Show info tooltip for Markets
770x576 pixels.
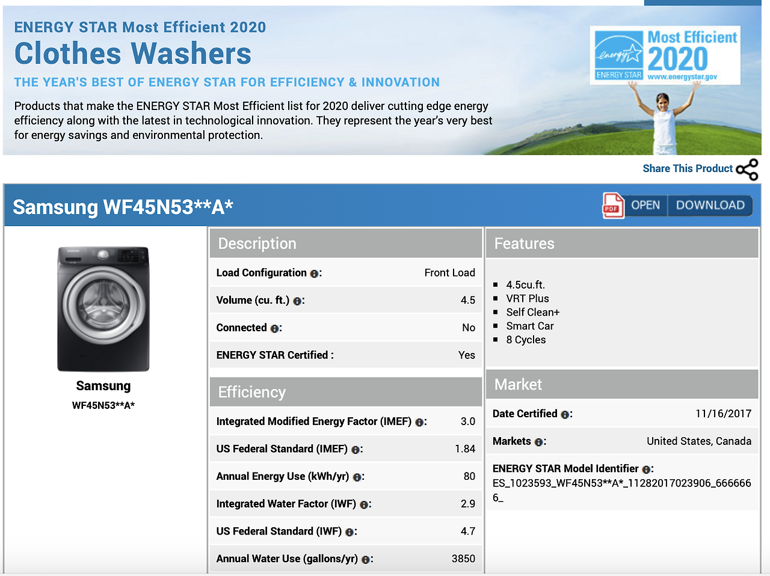click(x=539, y=443)
